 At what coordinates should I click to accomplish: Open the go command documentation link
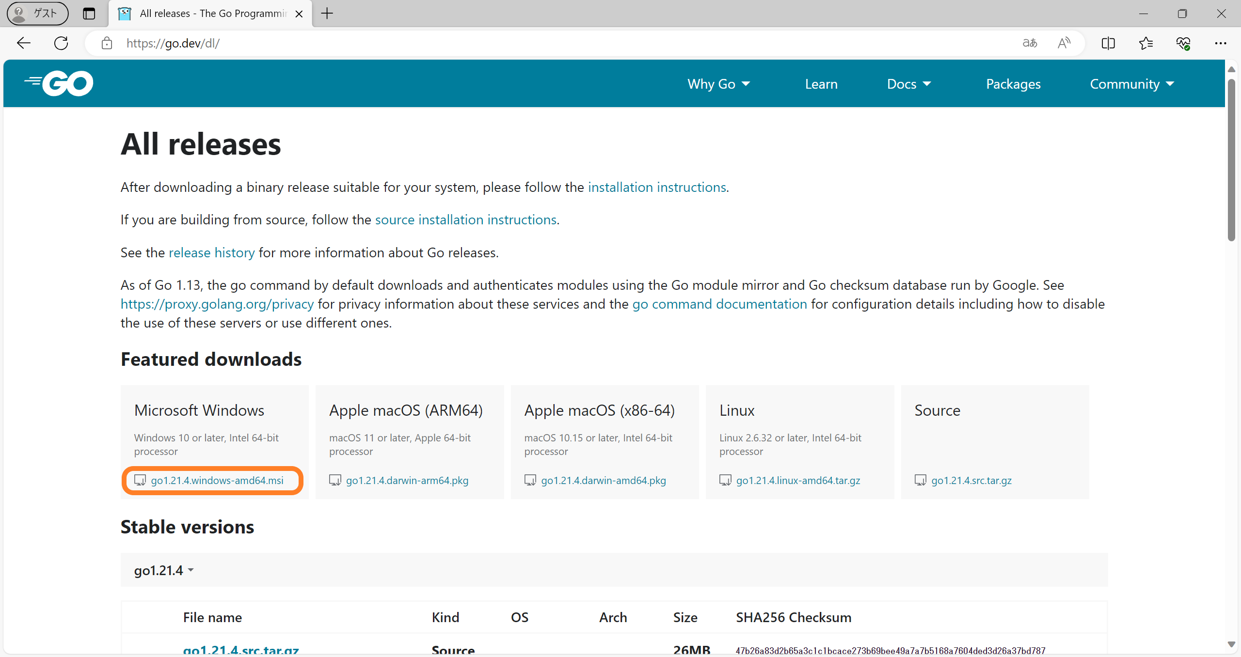719,304
